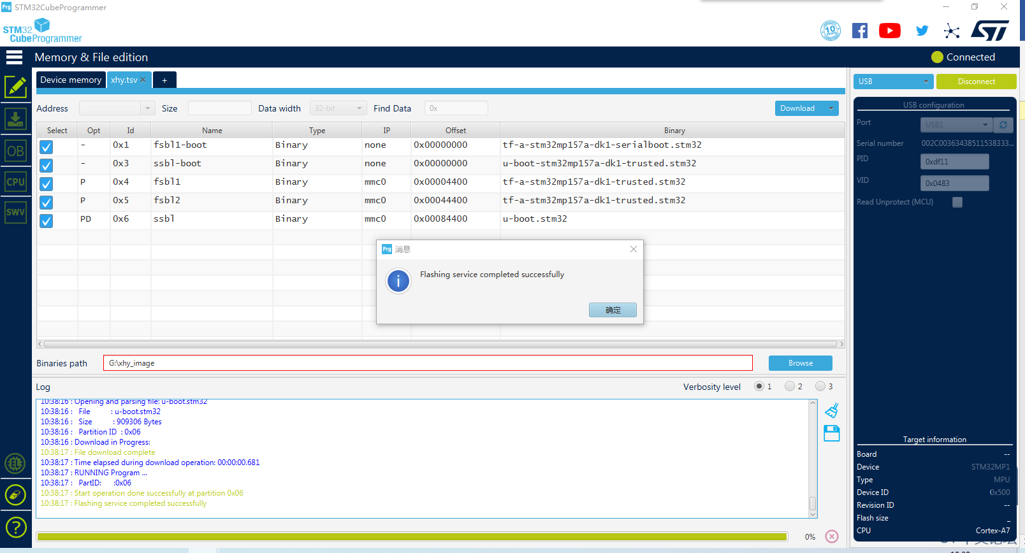Click the Id column header
The image size is (1025, 553).
(x=131, y=131)
